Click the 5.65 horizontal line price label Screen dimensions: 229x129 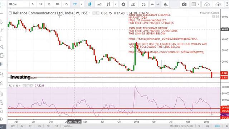pyautogui.click(x=224, y=77)
